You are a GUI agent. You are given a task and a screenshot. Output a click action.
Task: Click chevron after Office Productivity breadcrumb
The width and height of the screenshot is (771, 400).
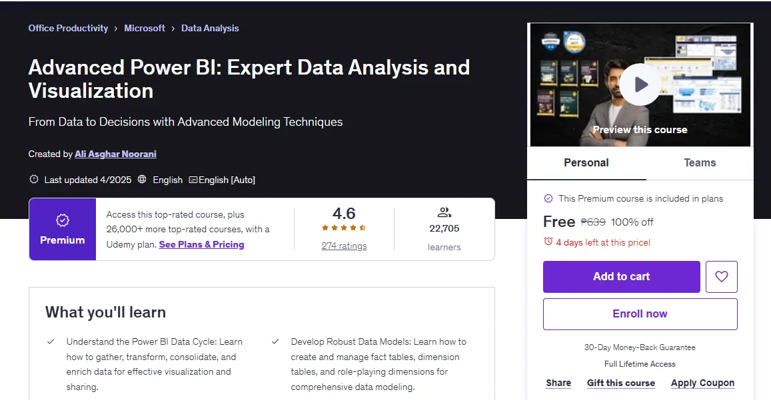(x=116, y=29)
